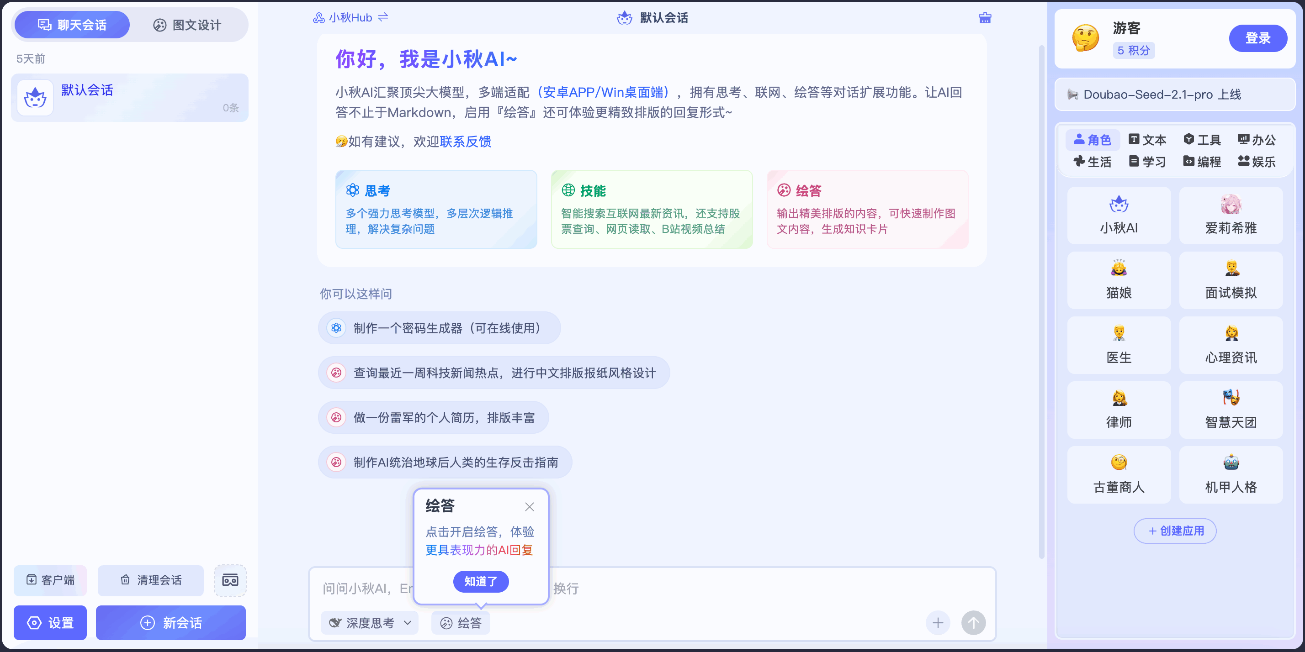1305x652 pixels.
Task: Start a 新会话
Action: 171,623
